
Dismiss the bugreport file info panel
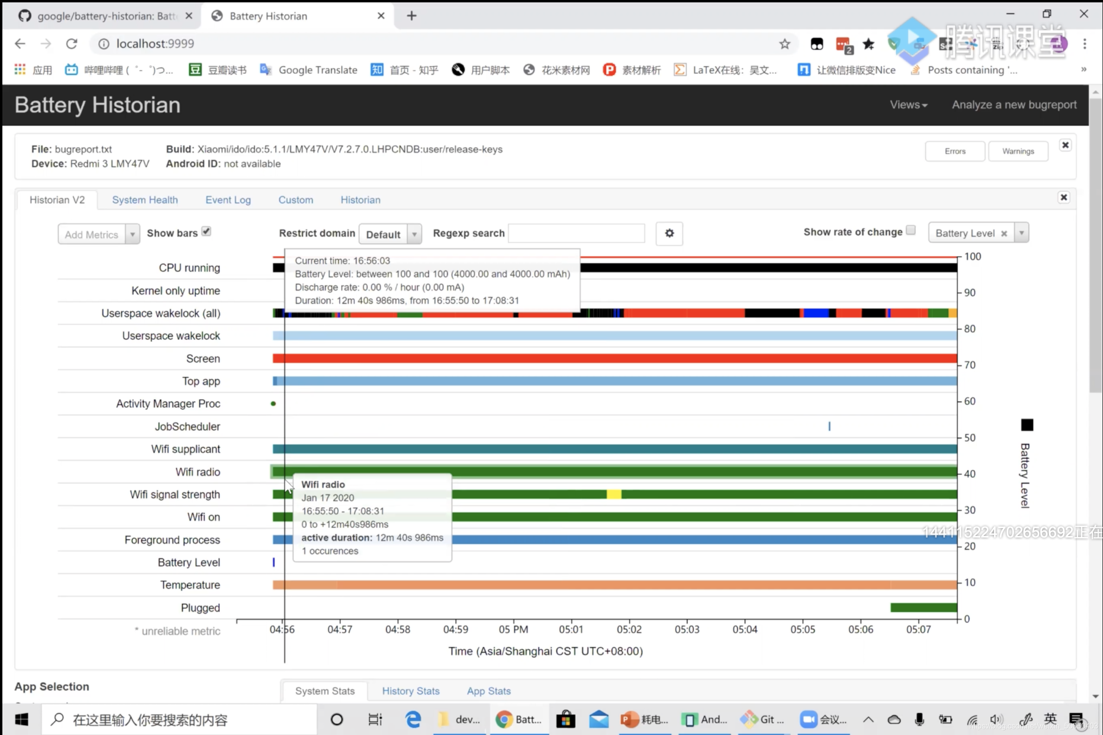point(1065,145)
